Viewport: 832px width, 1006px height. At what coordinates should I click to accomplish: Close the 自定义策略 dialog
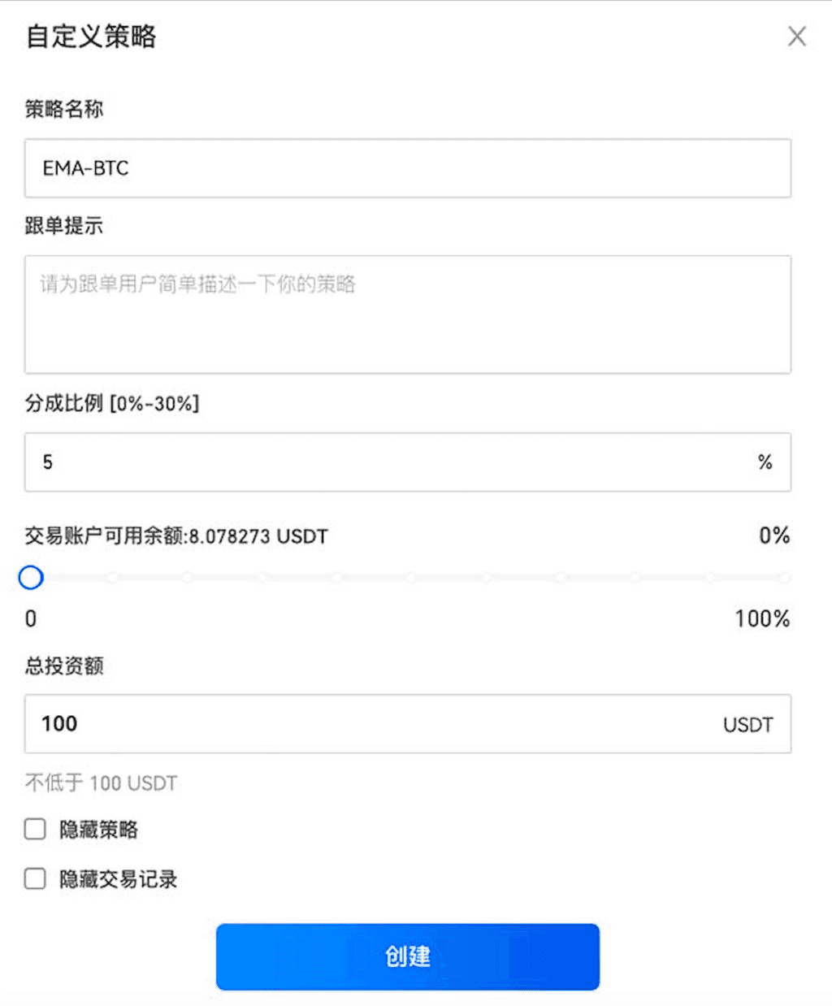[x=796, y=37]
